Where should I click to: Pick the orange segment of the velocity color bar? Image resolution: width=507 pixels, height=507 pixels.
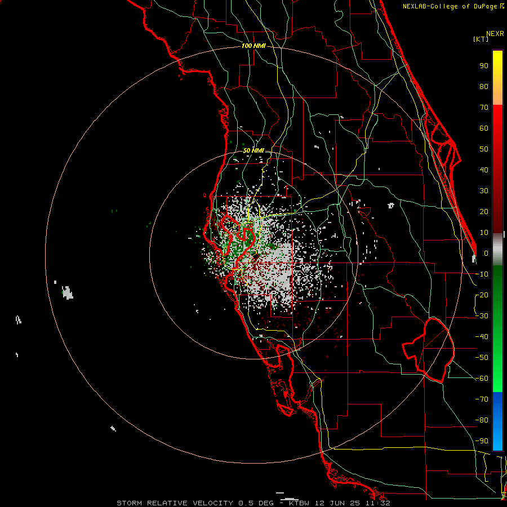coord(497,94)
